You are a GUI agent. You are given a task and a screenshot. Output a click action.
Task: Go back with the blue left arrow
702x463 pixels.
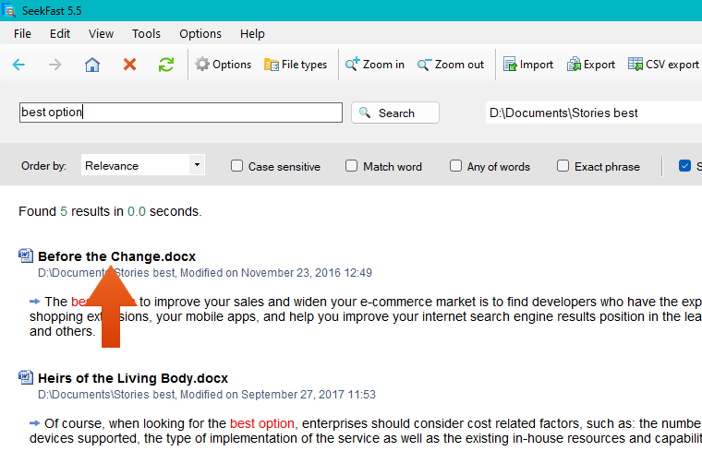pos(18,65)
